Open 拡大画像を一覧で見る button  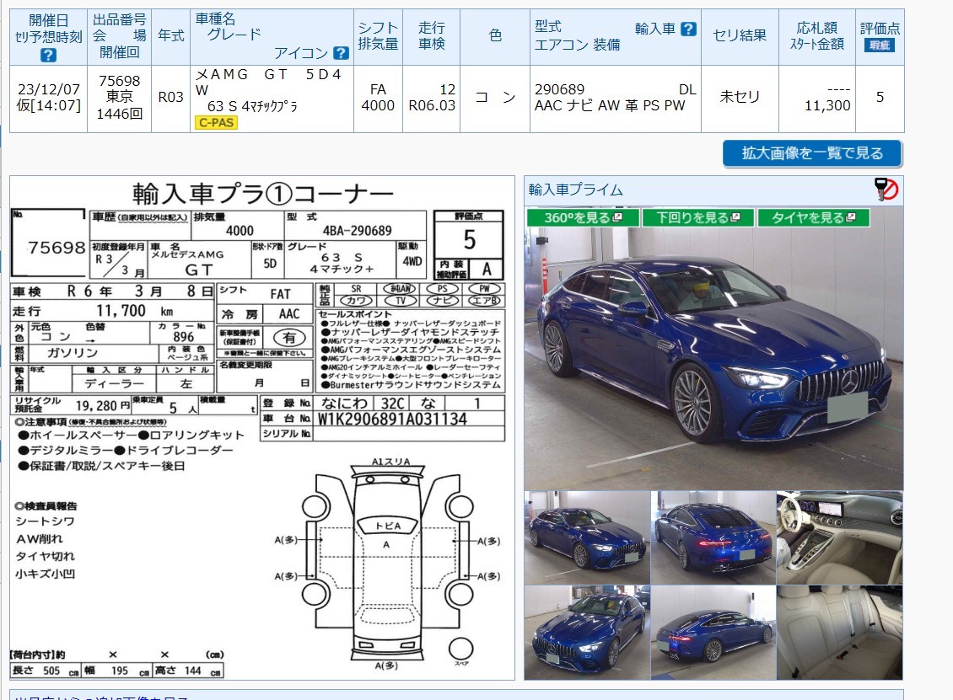coord(812,153)
